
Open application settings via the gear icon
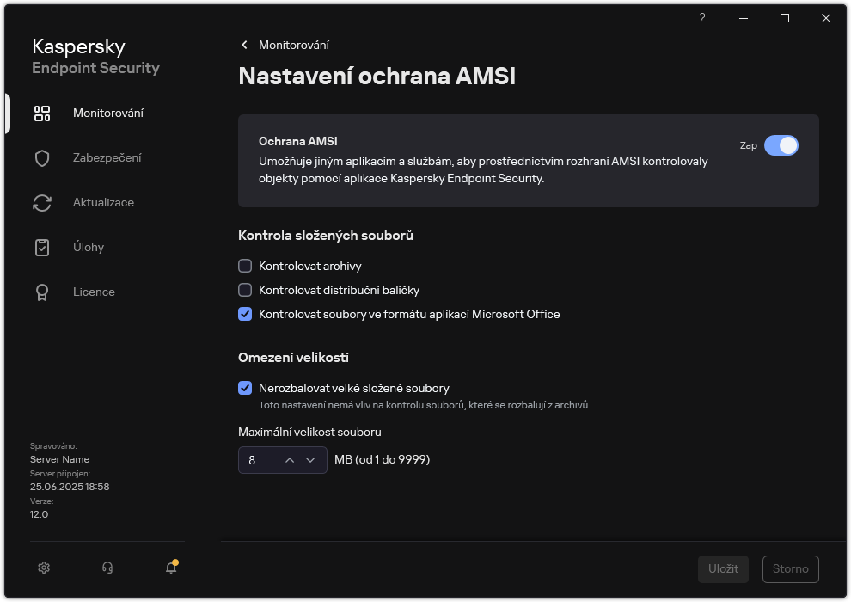(43, 568)
